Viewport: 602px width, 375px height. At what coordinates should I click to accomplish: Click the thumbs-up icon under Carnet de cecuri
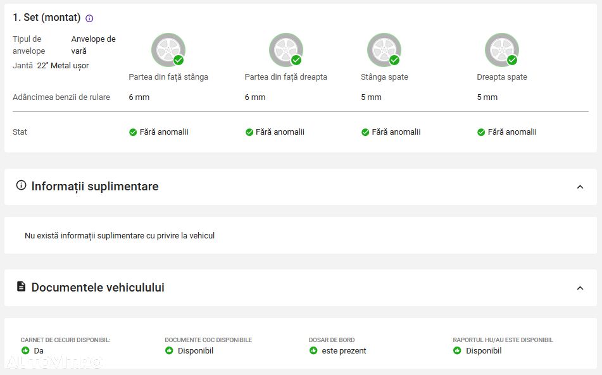click(25, 350)
